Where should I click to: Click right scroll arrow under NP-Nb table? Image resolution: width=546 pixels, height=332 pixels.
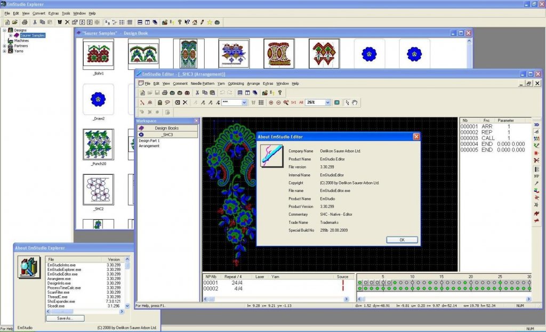click(346, 299)
